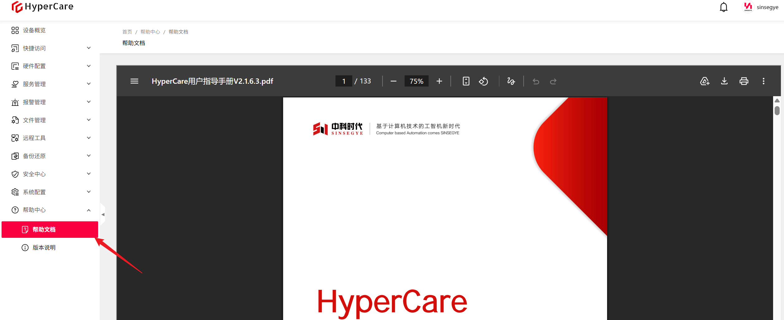Click the 快捷访问 sidebar icon
The image size is (784, 320).
pos(15,48)
